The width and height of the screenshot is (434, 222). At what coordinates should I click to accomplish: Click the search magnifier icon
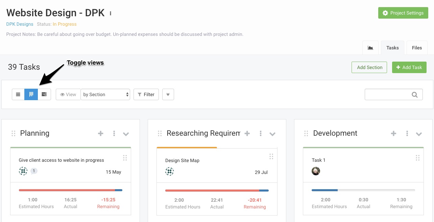(415, 94)
